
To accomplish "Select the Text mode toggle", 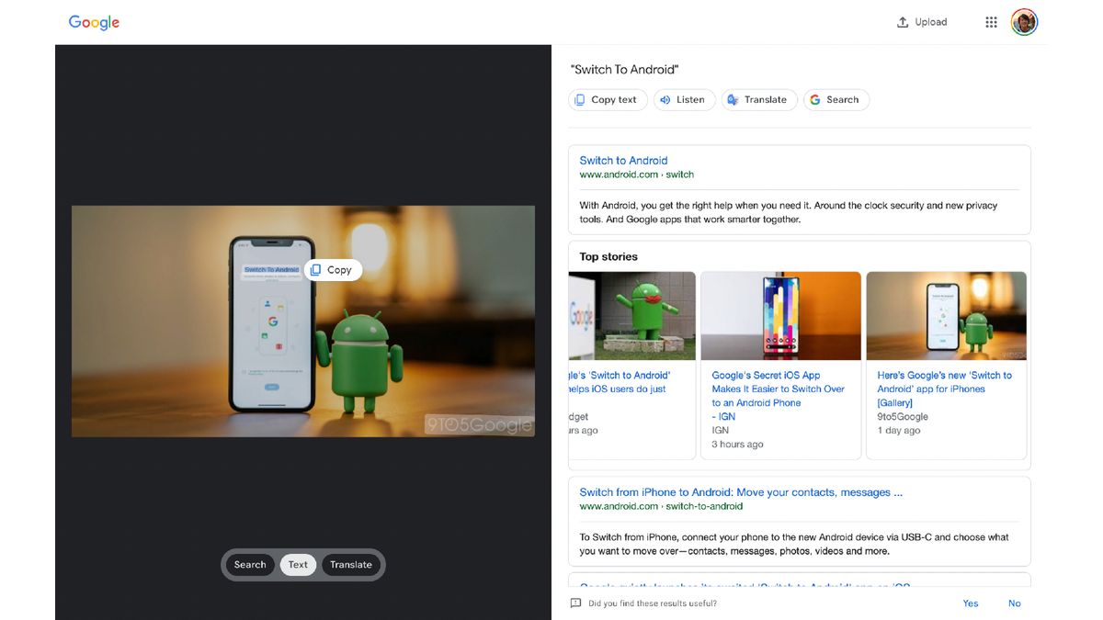I will pos(298,565).
